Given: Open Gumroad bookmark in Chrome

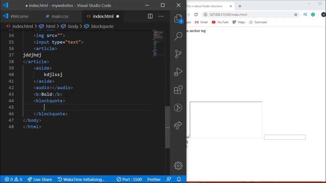Looking at the screenshot, I should [x=258, y=22].
